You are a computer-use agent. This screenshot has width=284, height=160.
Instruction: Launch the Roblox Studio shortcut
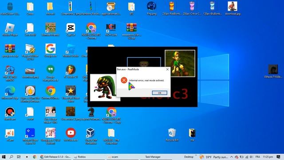tap(71, 51)
